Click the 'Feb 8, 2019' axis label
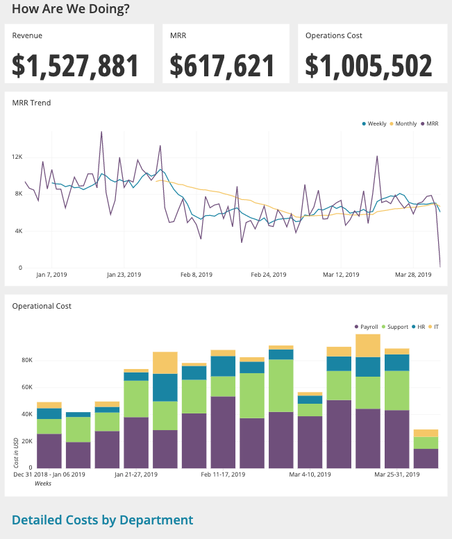452x539 pixels. 196,275
